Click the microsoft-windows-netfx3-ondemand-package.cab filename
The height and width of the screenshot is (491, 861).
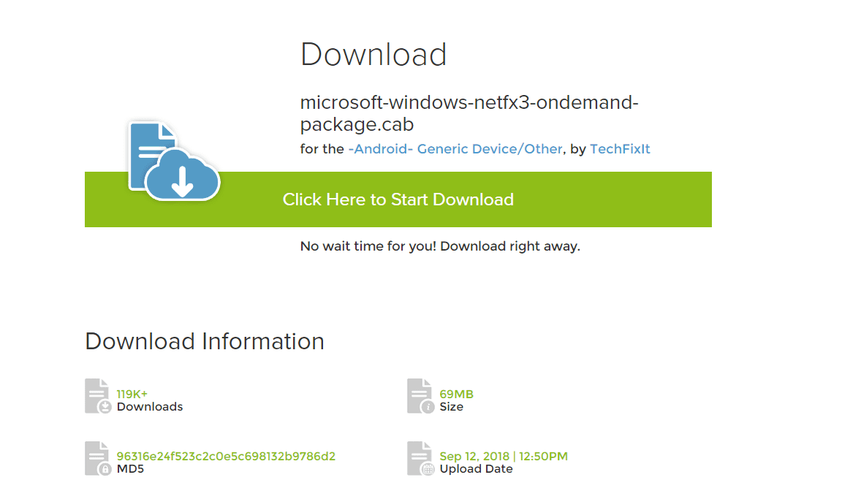pyautogui.click(x=469, y=113)
